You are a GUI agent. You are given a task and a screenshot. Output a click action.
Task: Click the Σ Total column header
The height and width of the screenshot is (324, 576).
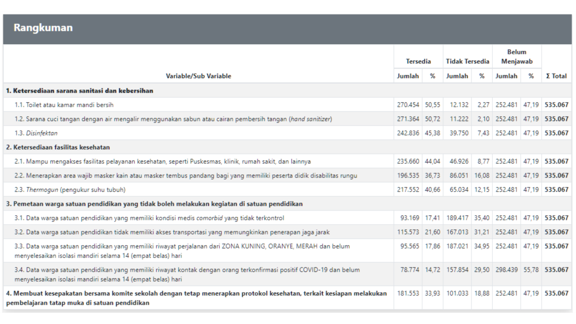(x=556, y=76)
